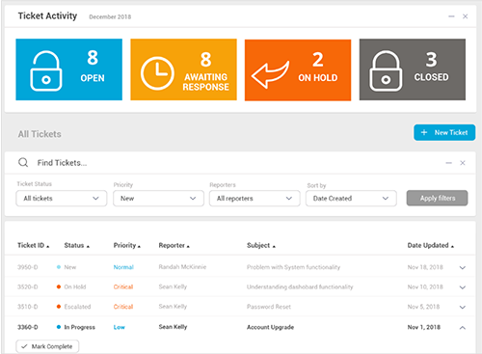
Task: Select the blue Open tickets card
Action: [x=69, y=69]
